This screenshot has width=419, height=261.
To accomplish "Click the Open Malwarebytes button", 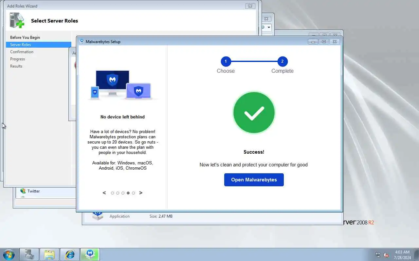I will (254, 180).
